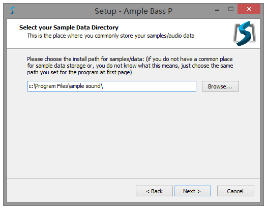Focus the sample data path input field
This screenshot has width=267, height=209.
pyautogui.click(x=112, y=86)
